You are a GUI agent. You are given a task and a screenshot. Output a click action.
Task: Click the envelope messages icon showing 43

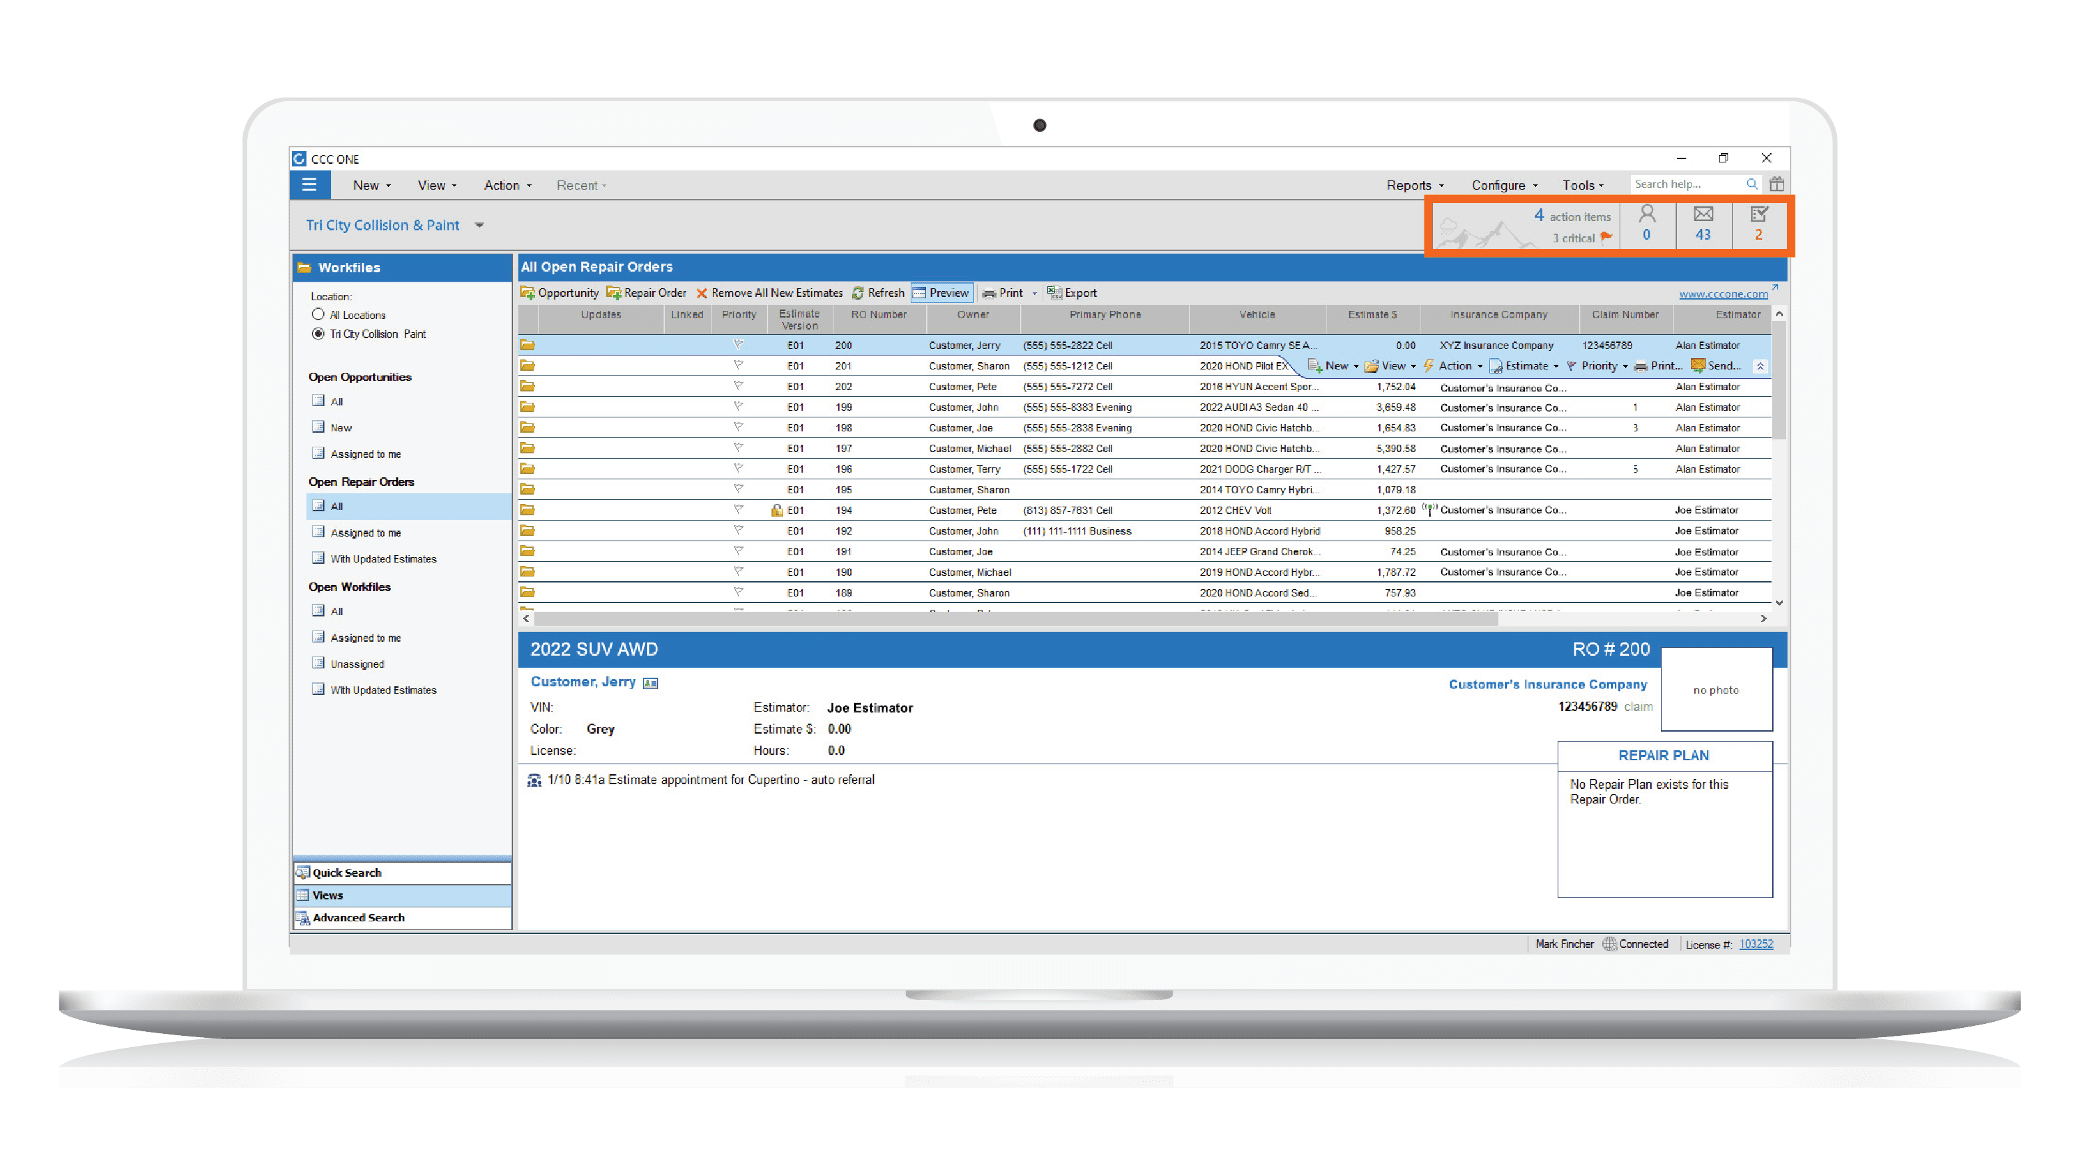[x=1703, y=224]
